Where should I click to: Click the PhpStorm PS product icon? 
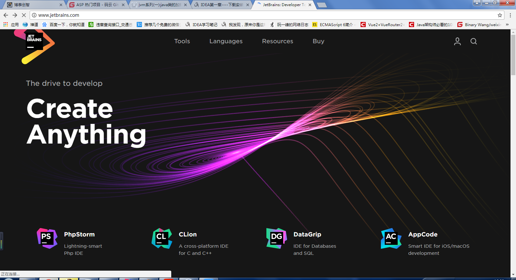(x=47, y=238)
